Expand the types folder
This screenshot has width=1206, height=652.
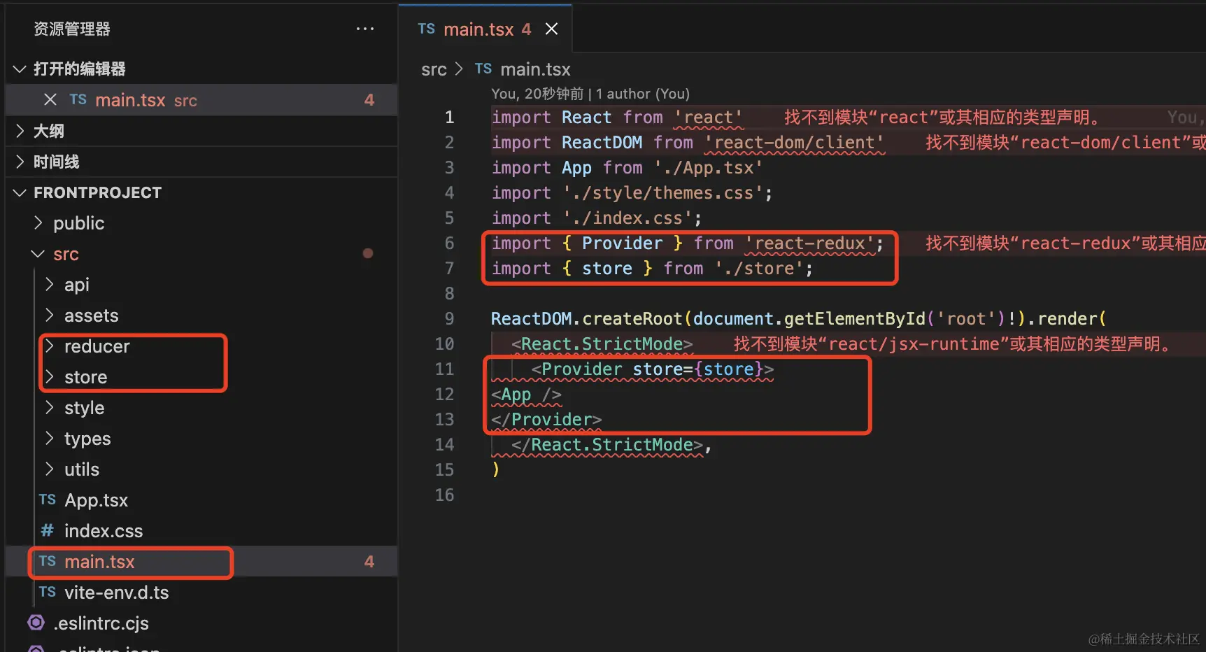click(50, 439)
